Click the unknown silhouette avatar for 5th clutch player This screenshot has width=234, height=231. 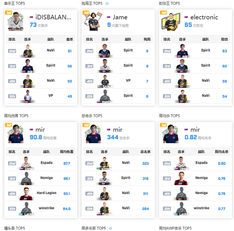click(x=105, y=96)
